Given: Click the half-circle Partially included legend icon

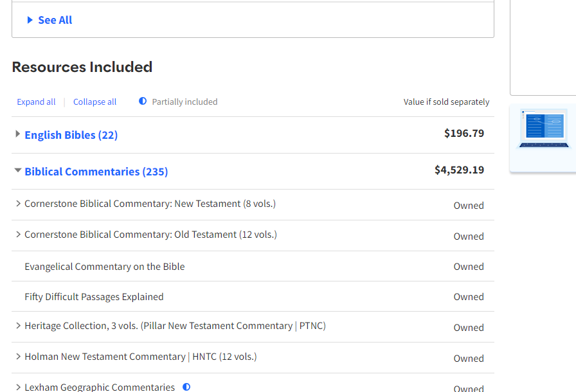Looking at the screenshot, I should 143,102.
